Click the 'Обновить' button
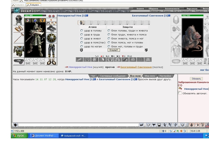 coord(196,79)
